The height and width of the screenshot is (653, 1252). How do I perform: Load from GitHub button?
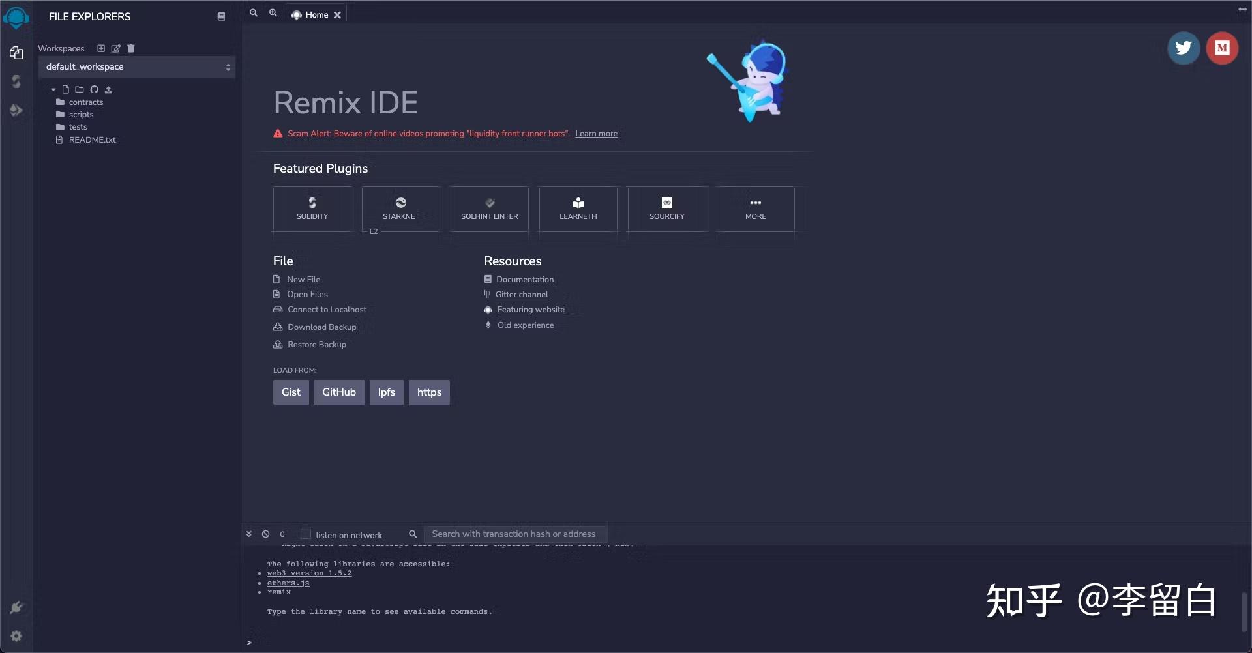point(339,392)
